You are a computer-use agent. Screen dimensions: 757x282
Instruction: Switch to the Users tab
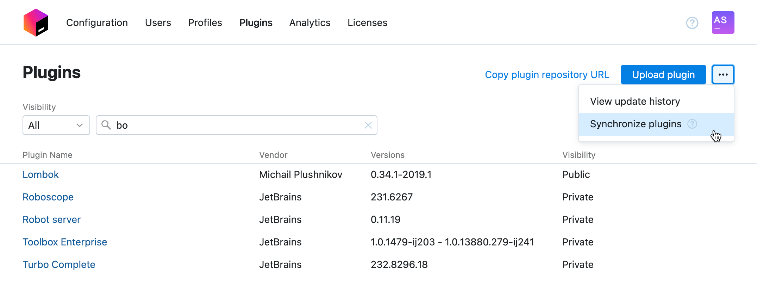pyautogui.click(x=158, y=23)
